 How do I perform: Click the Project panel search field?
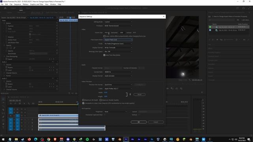222,20
